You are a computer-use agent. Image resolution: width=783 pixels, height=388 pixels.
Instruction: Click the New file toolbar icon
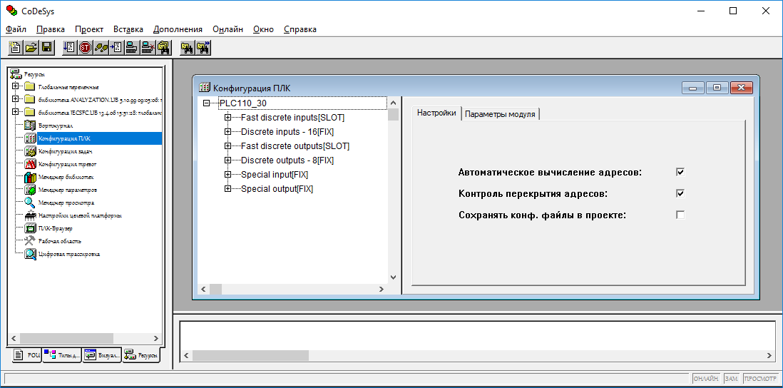[x=16, y=48]
